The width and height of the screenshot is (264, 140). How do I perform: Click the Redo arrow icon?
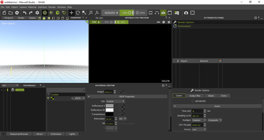[x=31, y=13]
